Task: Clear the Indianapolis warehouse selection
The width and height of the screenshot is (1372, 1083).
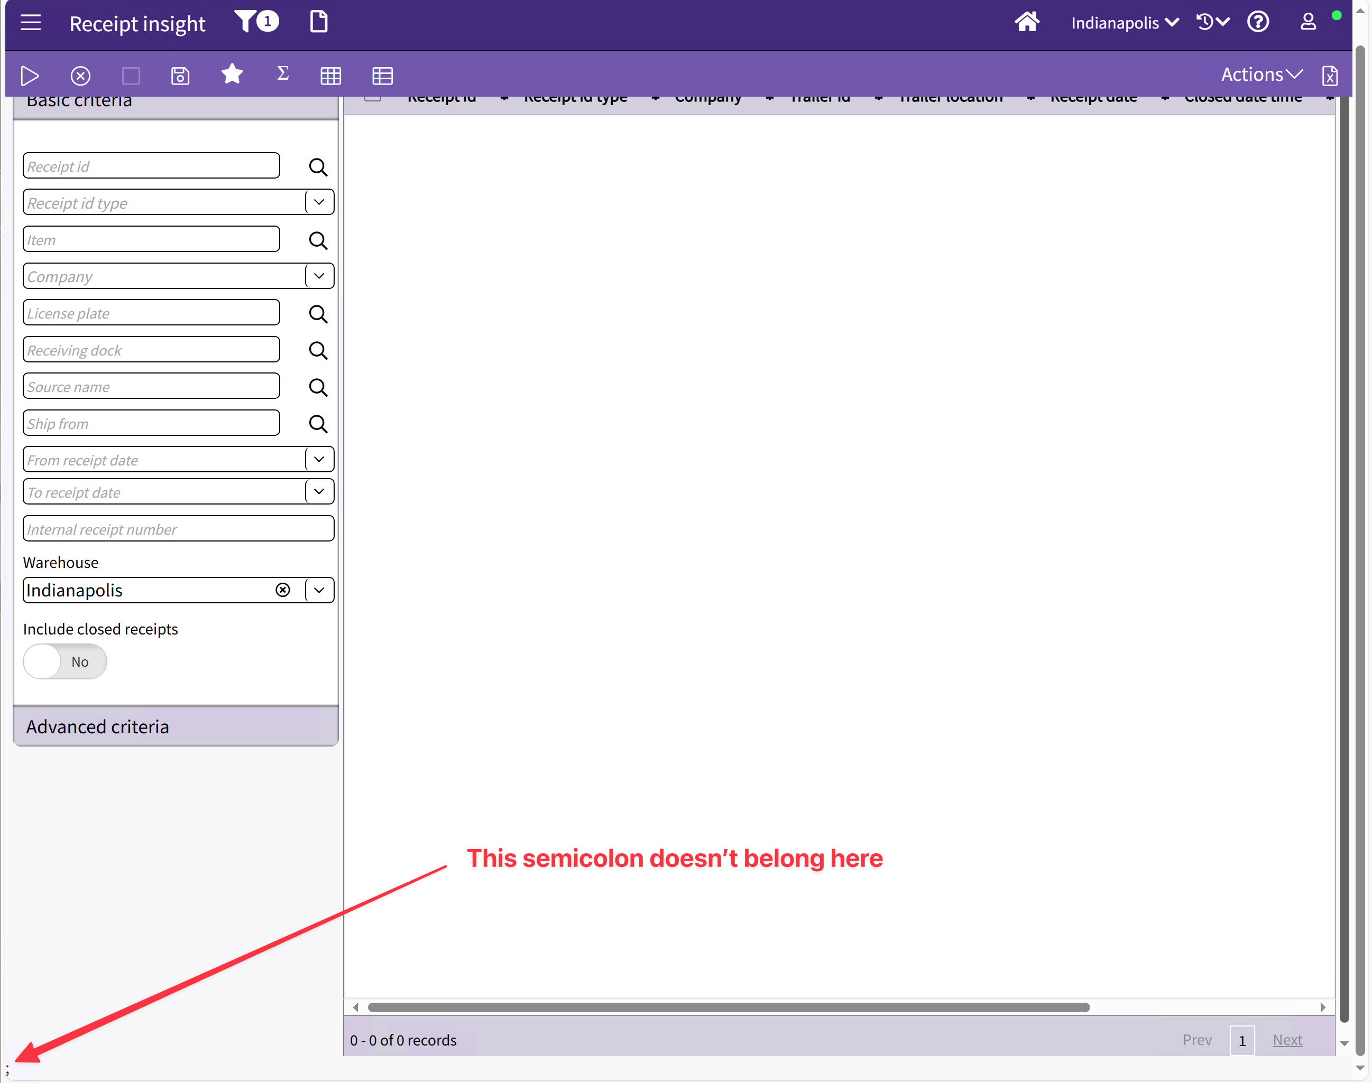Action: pyautogui.click(x=283, y=590)
